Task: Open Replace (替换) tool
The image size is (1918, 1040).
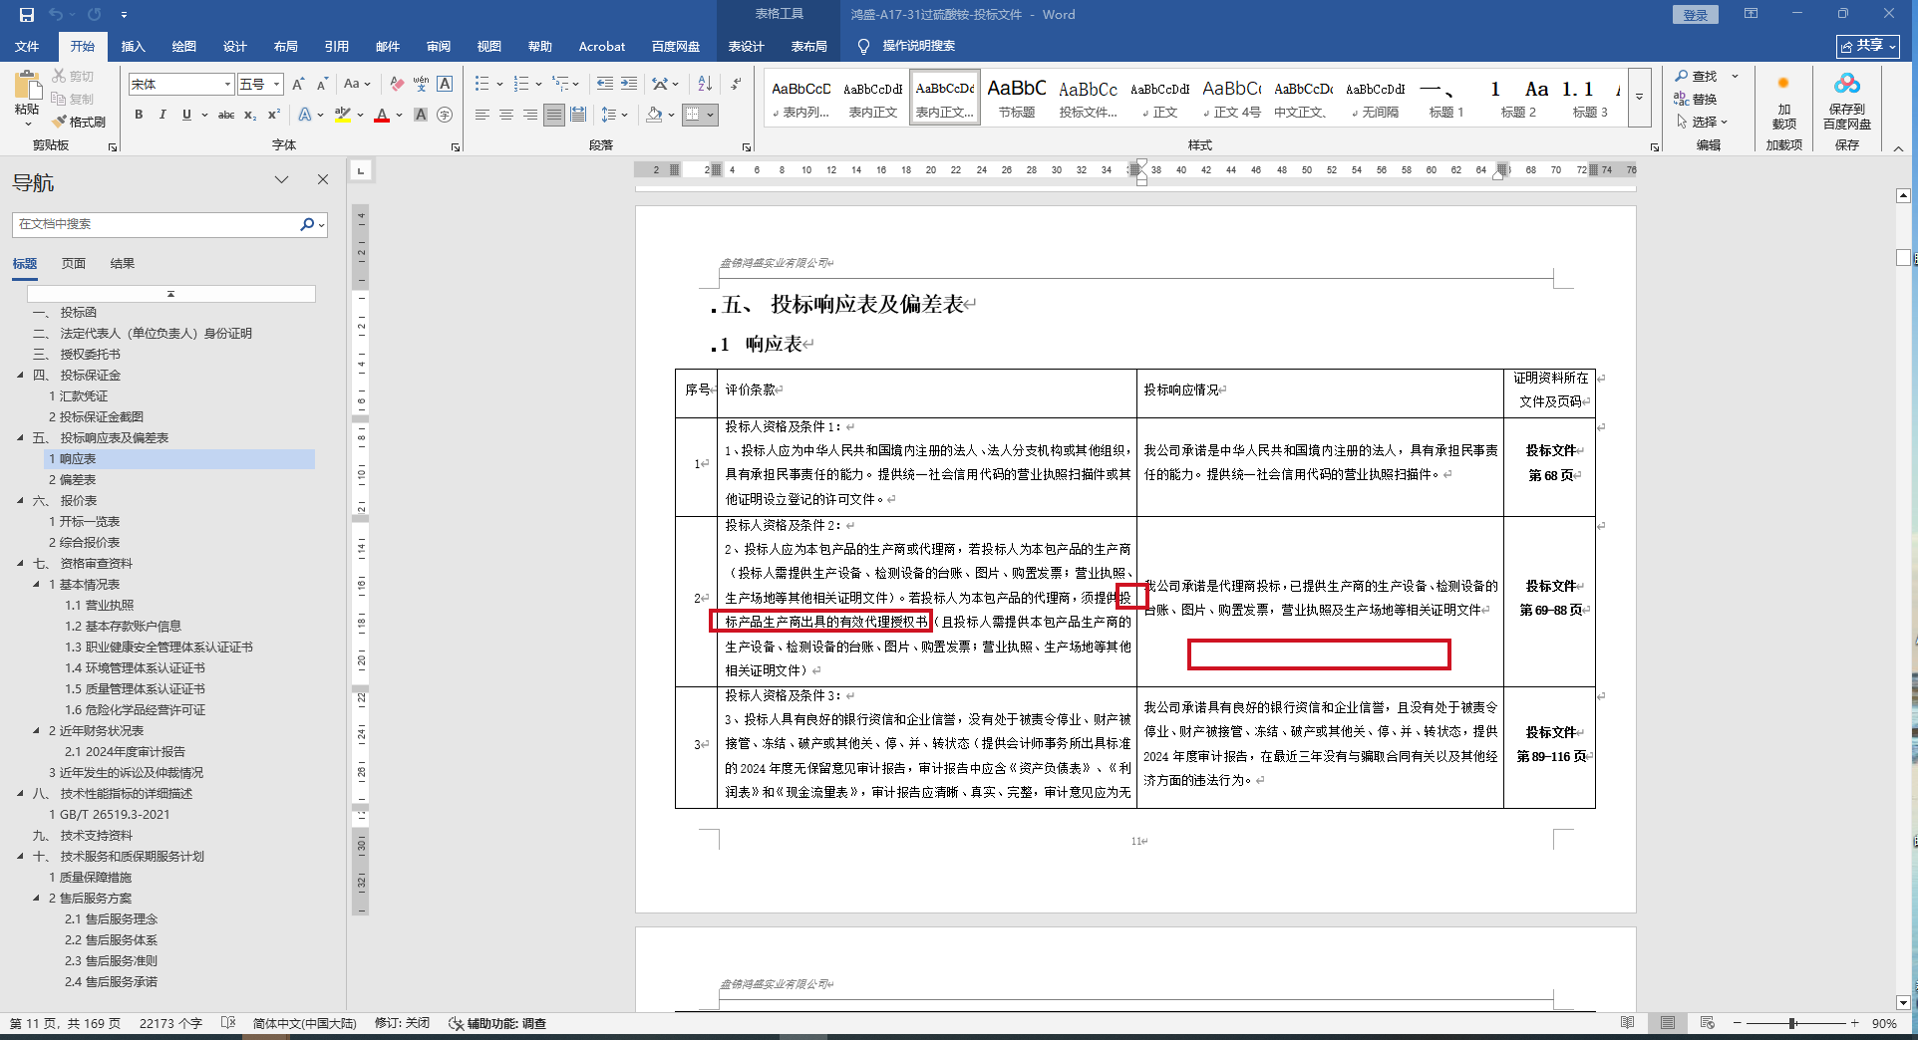Action: pyautogui.click(x=1696, y=99)
